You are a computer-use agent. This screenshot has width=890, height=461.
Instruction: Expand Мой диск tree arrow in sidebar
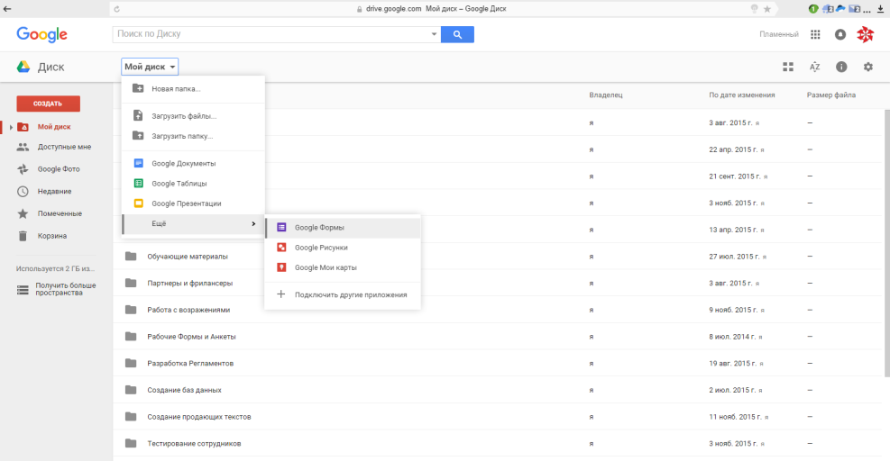click(x=11, y=127)
